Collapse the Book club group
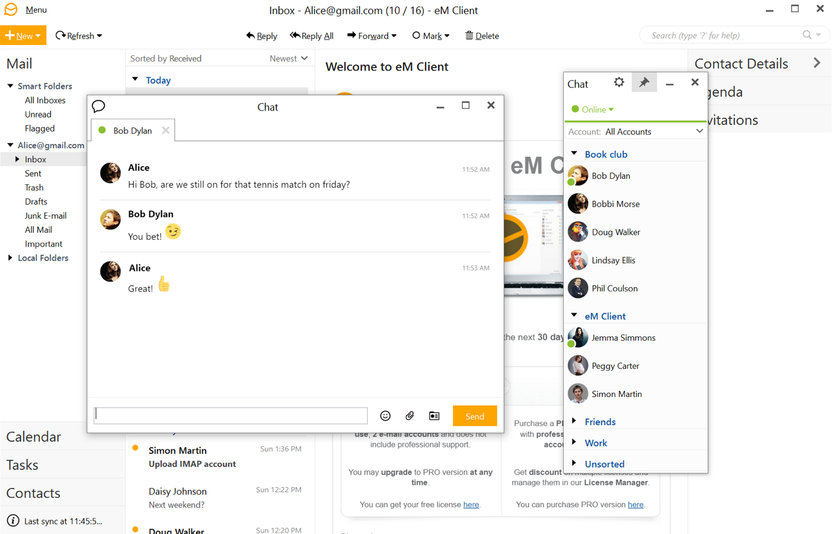 coord(574,153)
